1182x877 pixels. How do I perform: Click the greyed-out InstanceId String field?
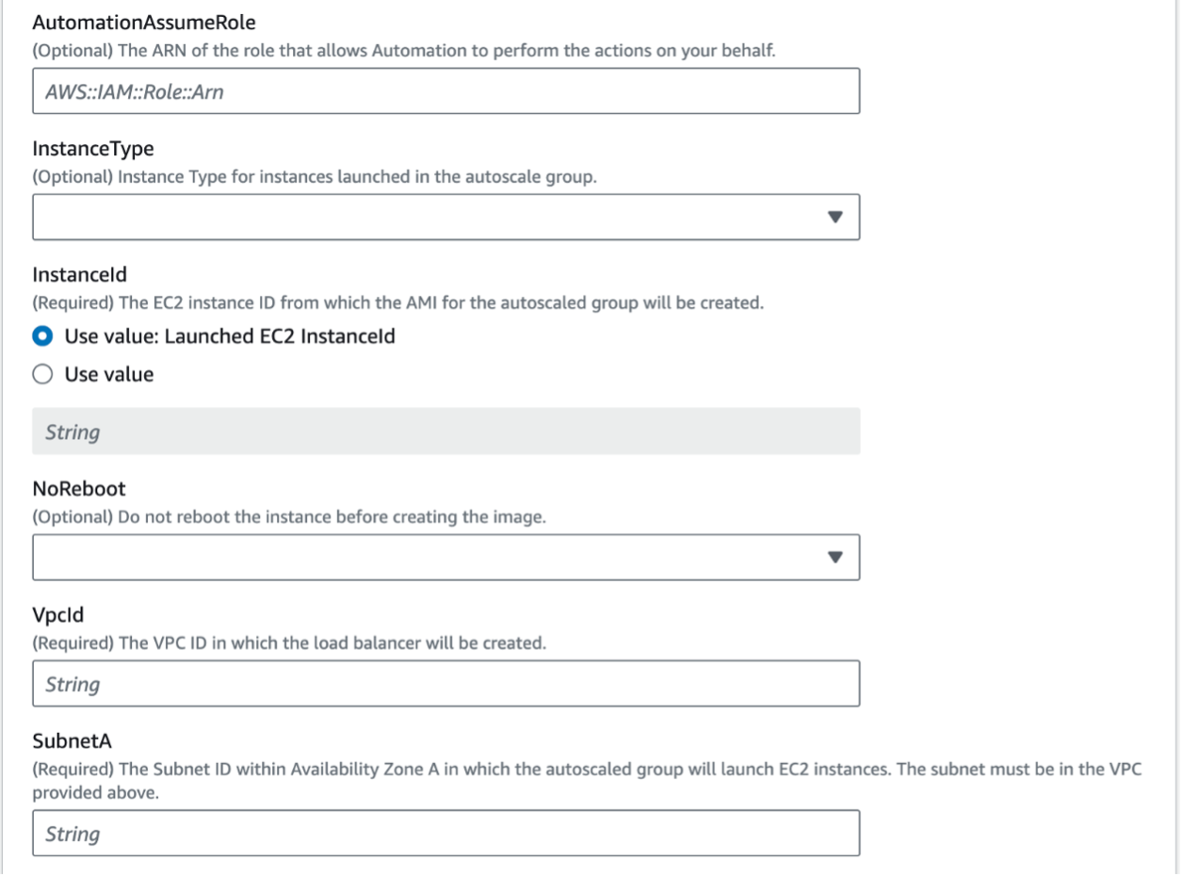445,432
